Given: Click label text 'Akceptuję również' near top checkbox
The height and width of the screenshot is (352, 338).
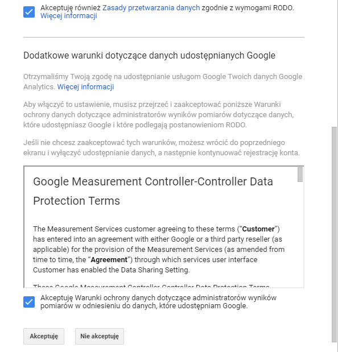Looking at the screenshot, I should pyautogui.click(x=71, y=8).
